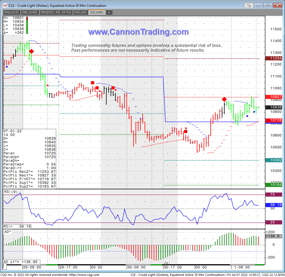285x277 pixels.
Task: Click the red diamond marker near 11300
Action: point(31,51)
